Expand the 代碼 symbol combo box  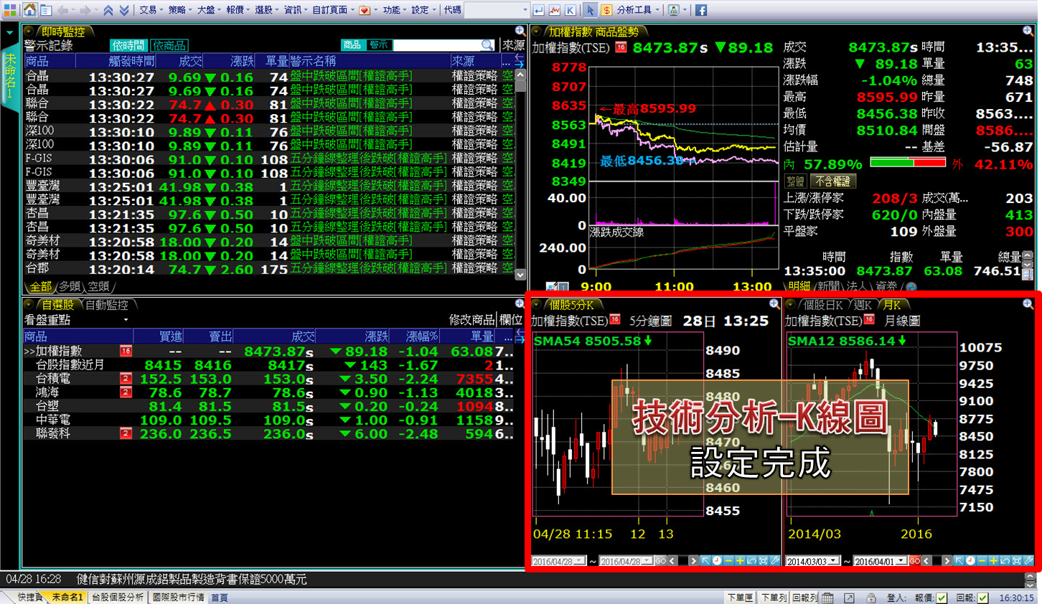click(523, 10)
